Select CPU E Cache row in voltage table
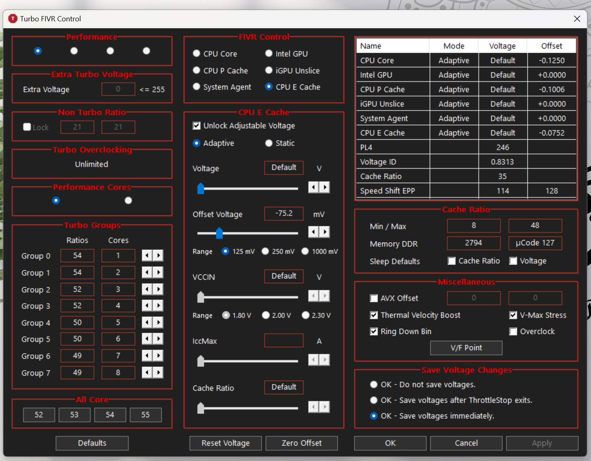591x461 pixels. (466, 133)
